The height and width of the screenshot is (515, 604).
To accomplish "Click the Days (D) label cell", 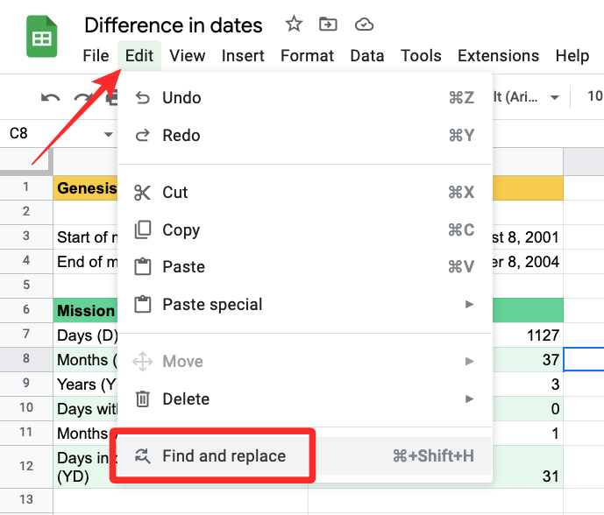I will [86, 335].
